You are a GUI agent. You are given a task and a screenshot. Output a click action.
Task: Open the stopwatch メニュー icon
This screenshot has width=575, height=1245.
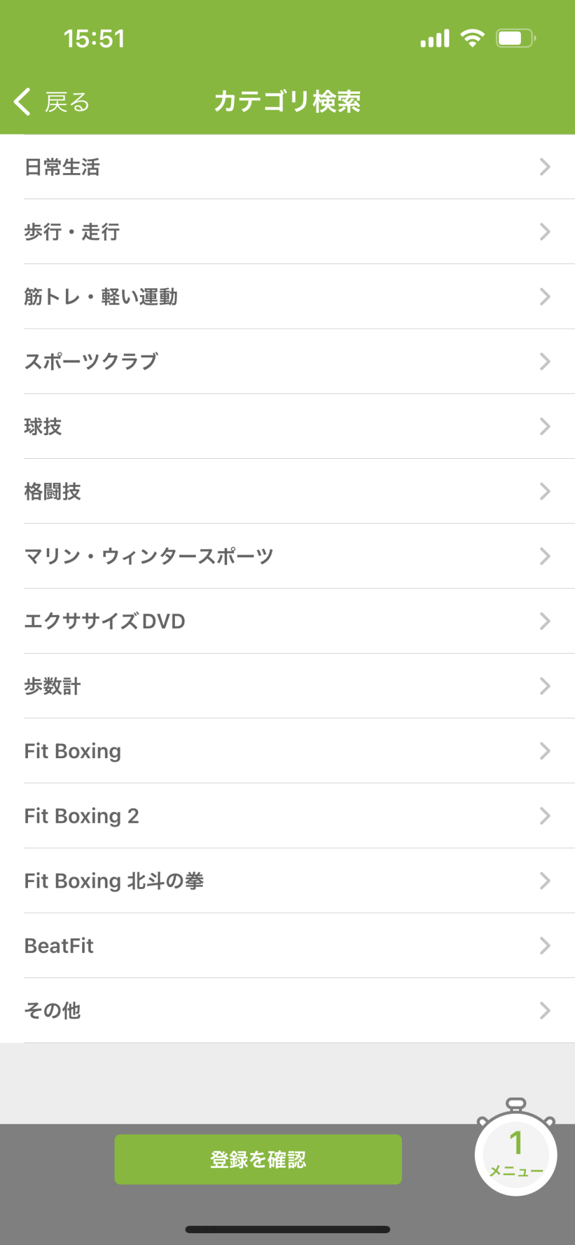pyautogui.click(x=516, y=1147)
